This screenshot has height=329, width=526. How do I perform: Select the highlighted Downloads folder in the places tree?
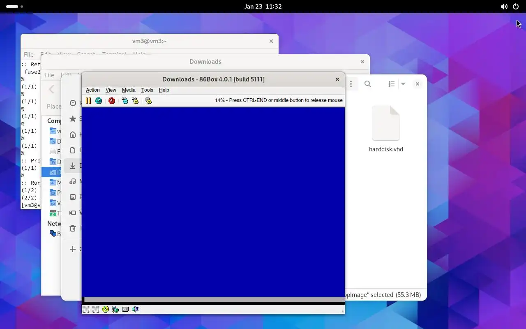coord(51,172)
